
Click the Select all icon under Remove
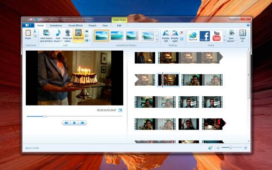(x=181, y=39)
